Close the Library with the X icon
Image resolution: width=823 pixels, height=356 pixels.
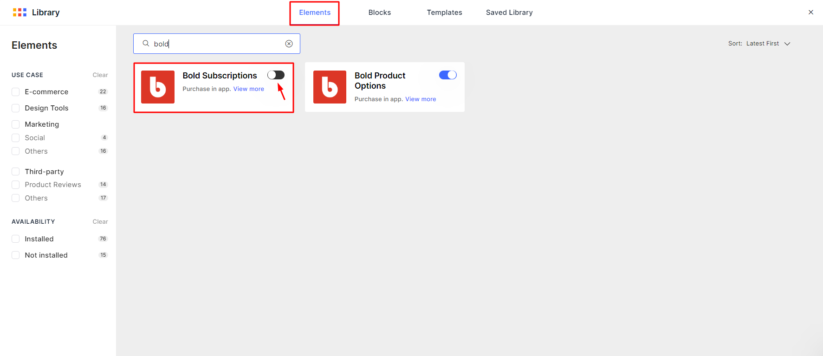tap(810, 13)
